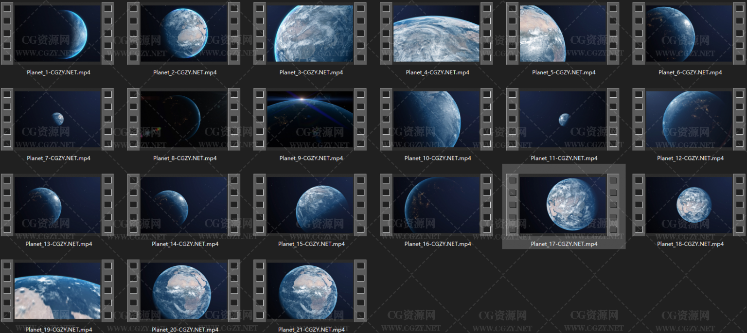Viewport: 747px width, 333px height.
Task: Select the Planet_14-CGZY.NET.mp4 file name
Action: coord(185,244)
